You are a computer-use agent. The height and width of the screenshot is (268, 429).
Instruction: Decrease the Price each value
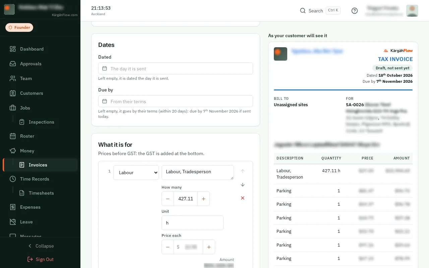coord(168,247)
